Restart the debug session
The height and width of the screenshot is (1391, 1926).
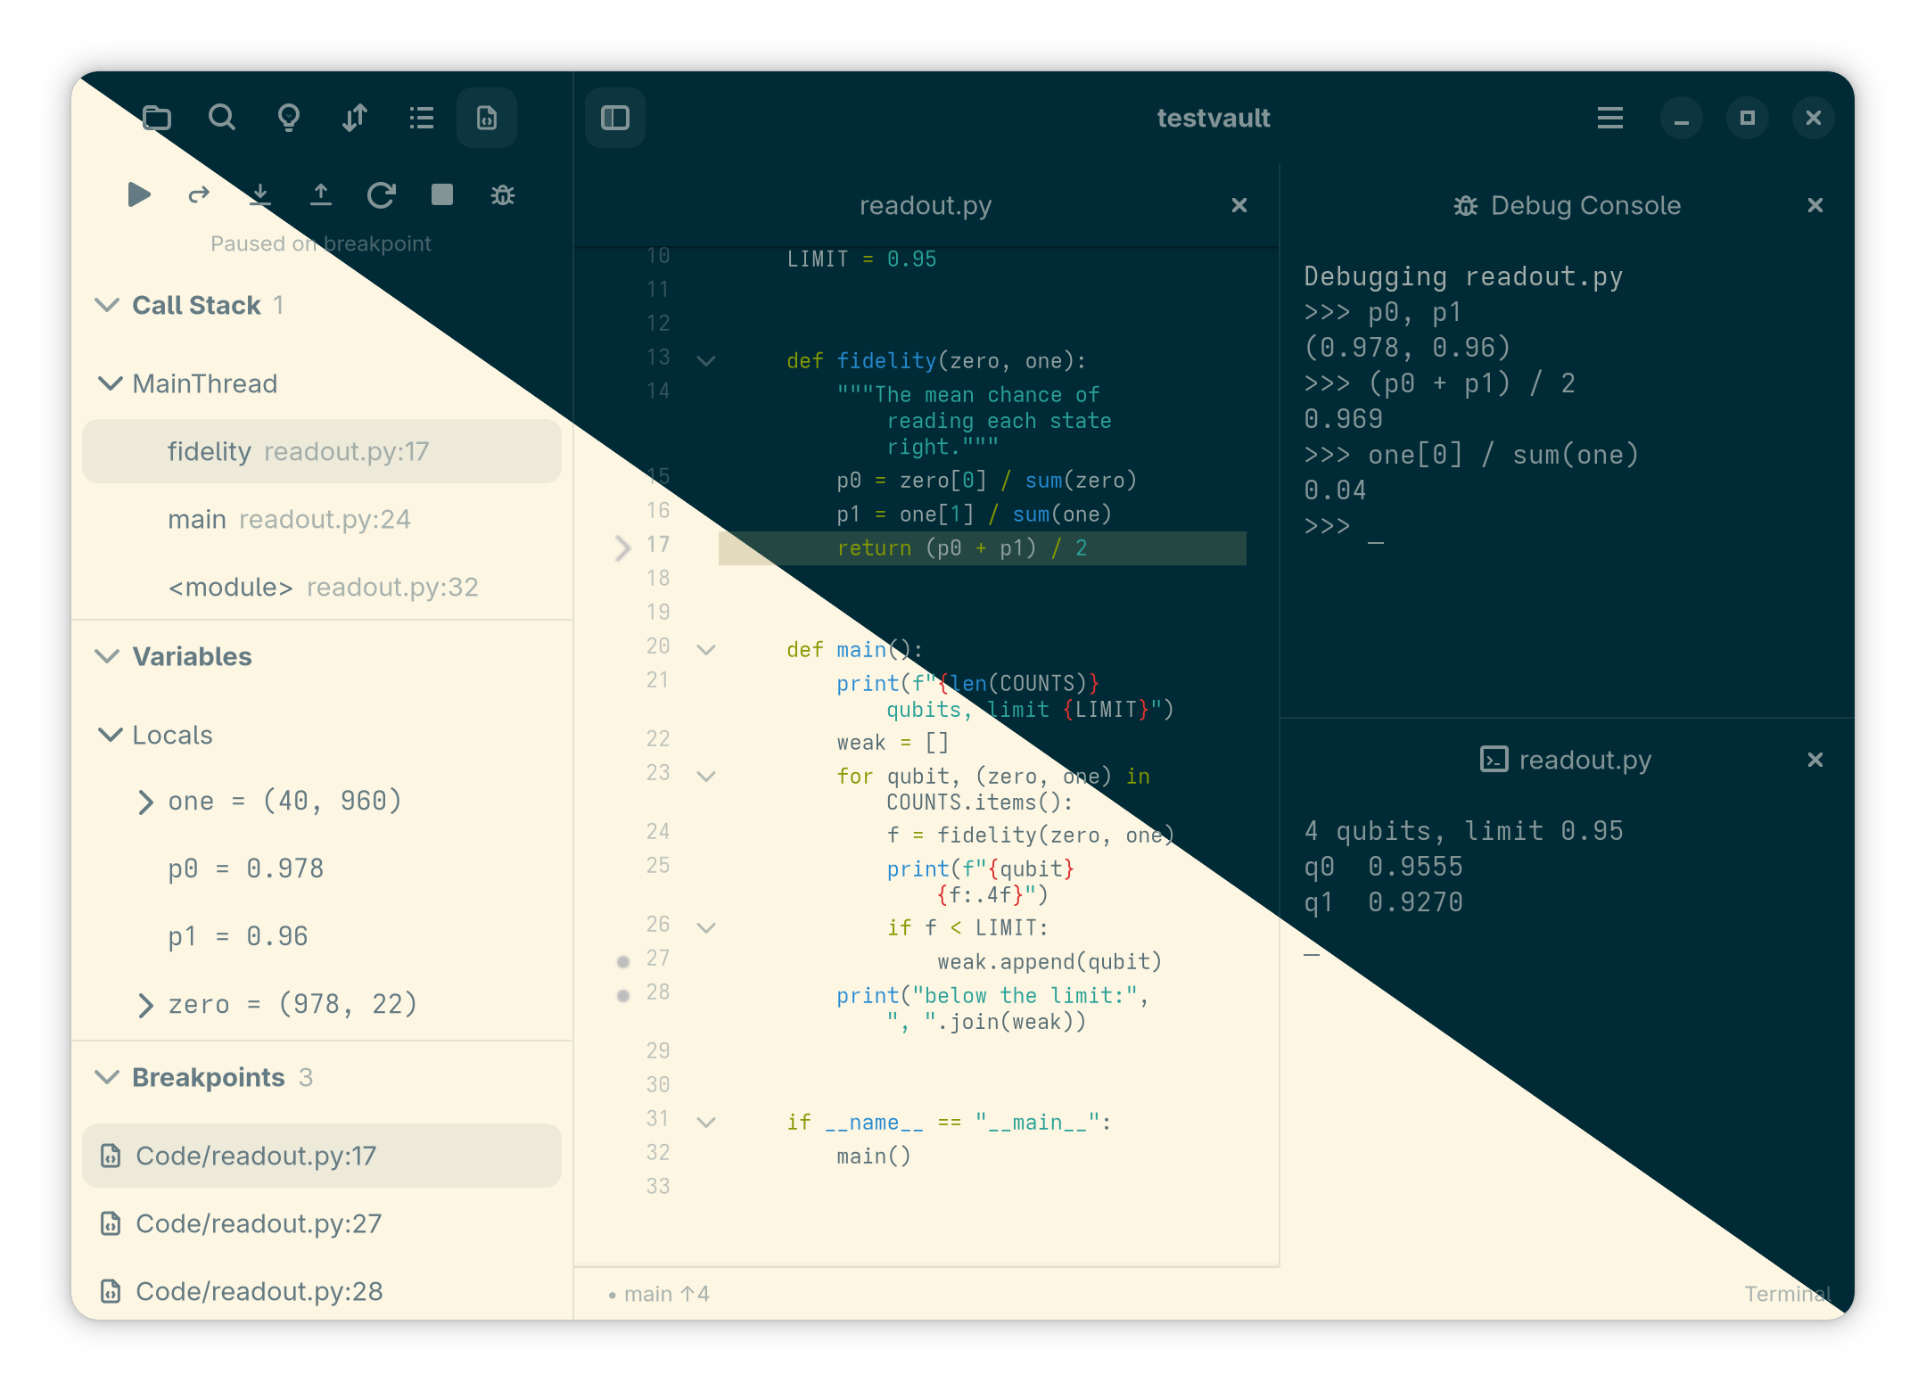point(382,194)
